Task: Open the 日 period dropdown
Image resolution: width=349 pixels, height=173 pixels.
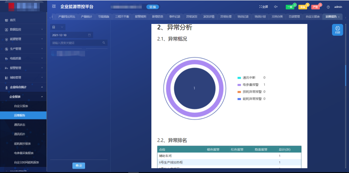Action: [58, 27]
